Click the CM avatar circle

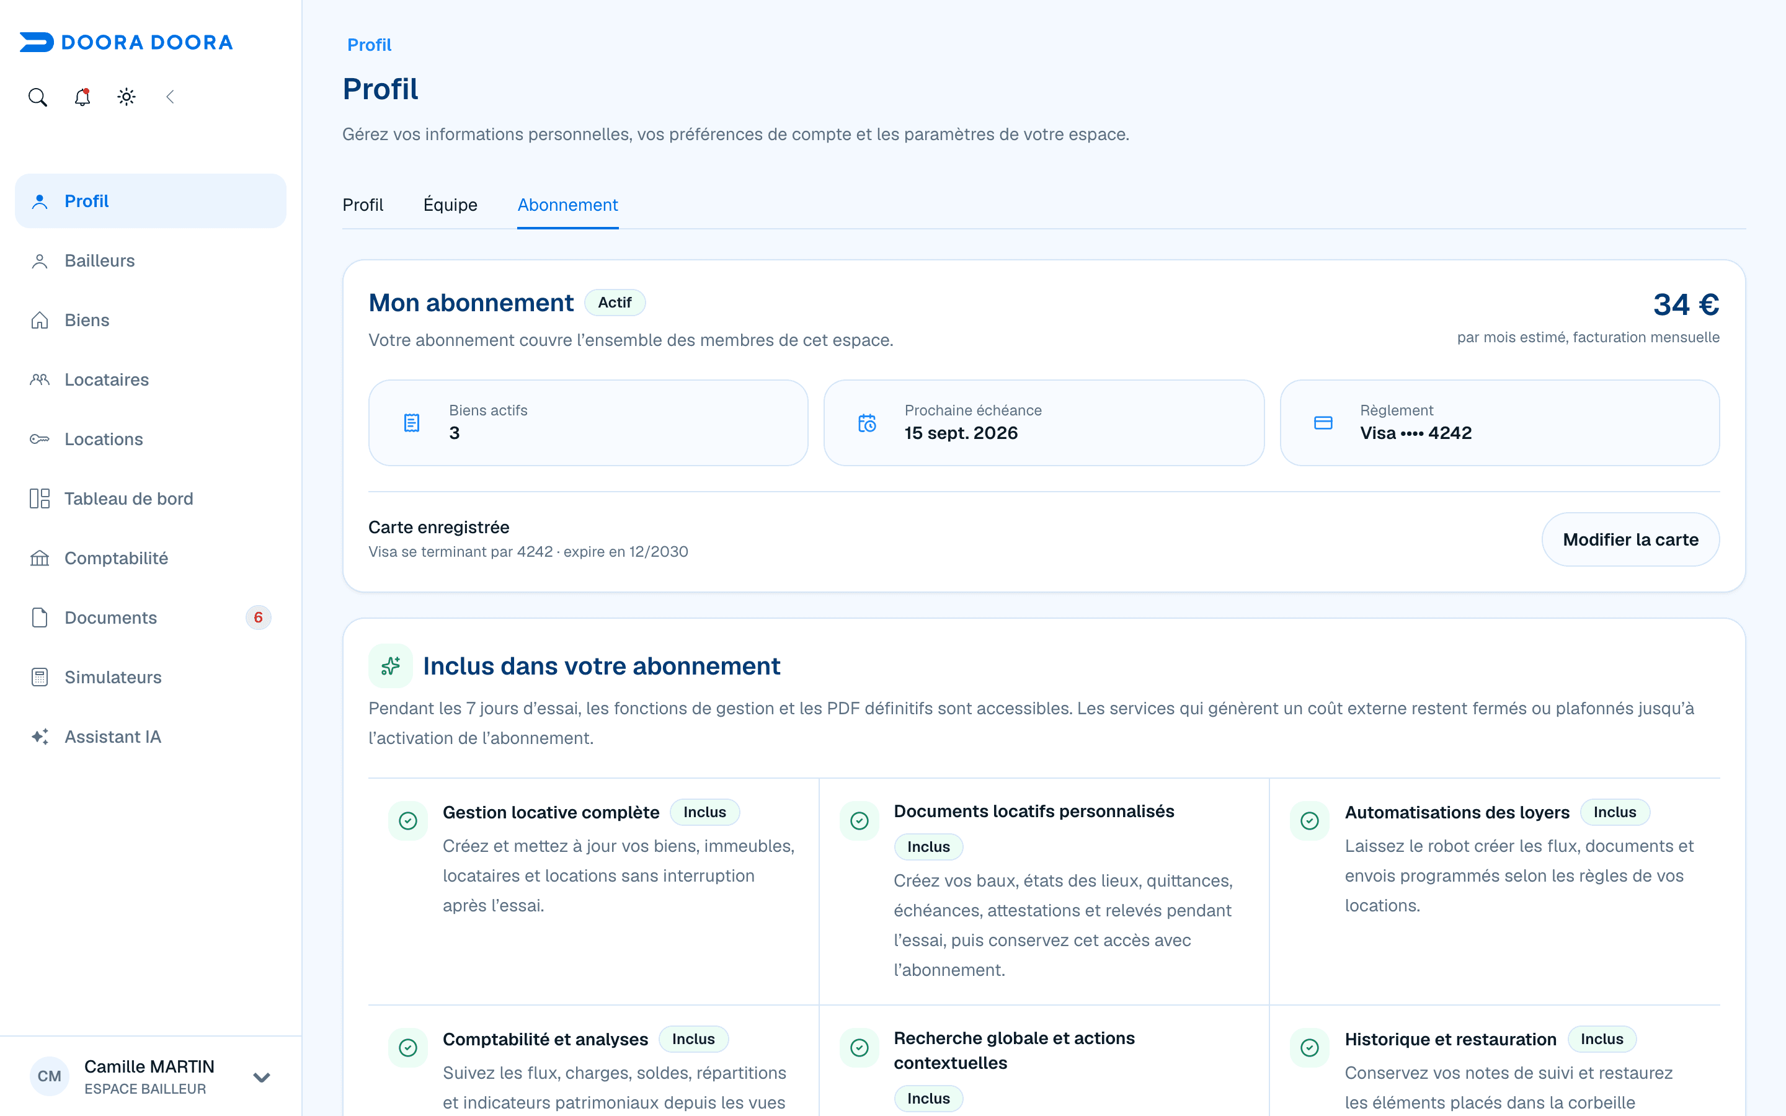click(50, 1076)
